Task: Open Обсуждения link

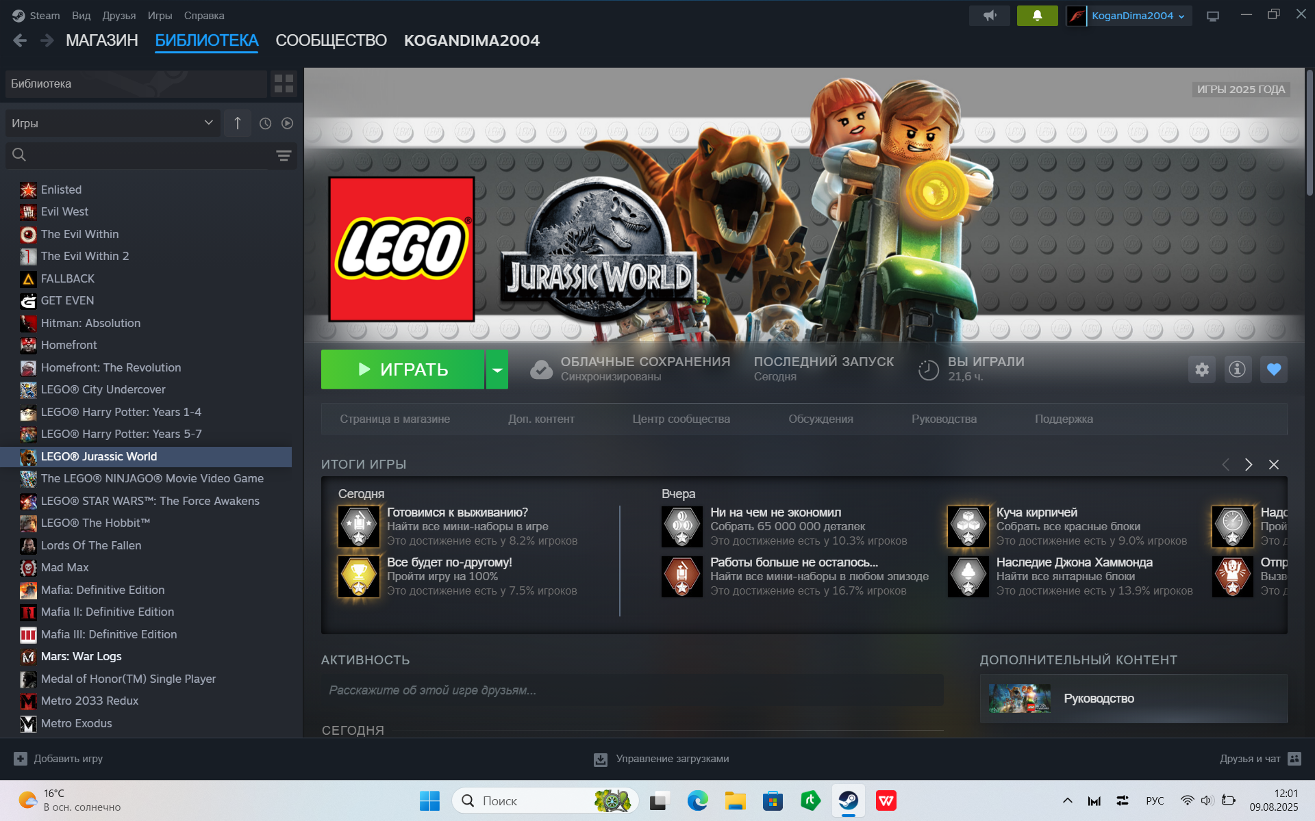Action: [x=821, y=419]
